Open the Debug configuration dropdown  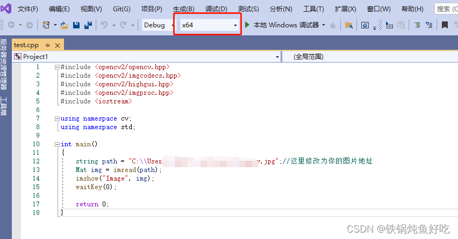(158, 25)
